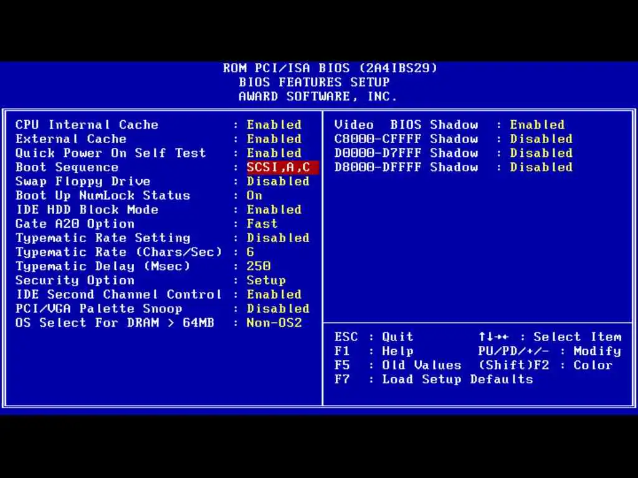Click the Security Option label
Viewport: 638px width, 478px height.
pyautogui.click(x=75, y=281)
